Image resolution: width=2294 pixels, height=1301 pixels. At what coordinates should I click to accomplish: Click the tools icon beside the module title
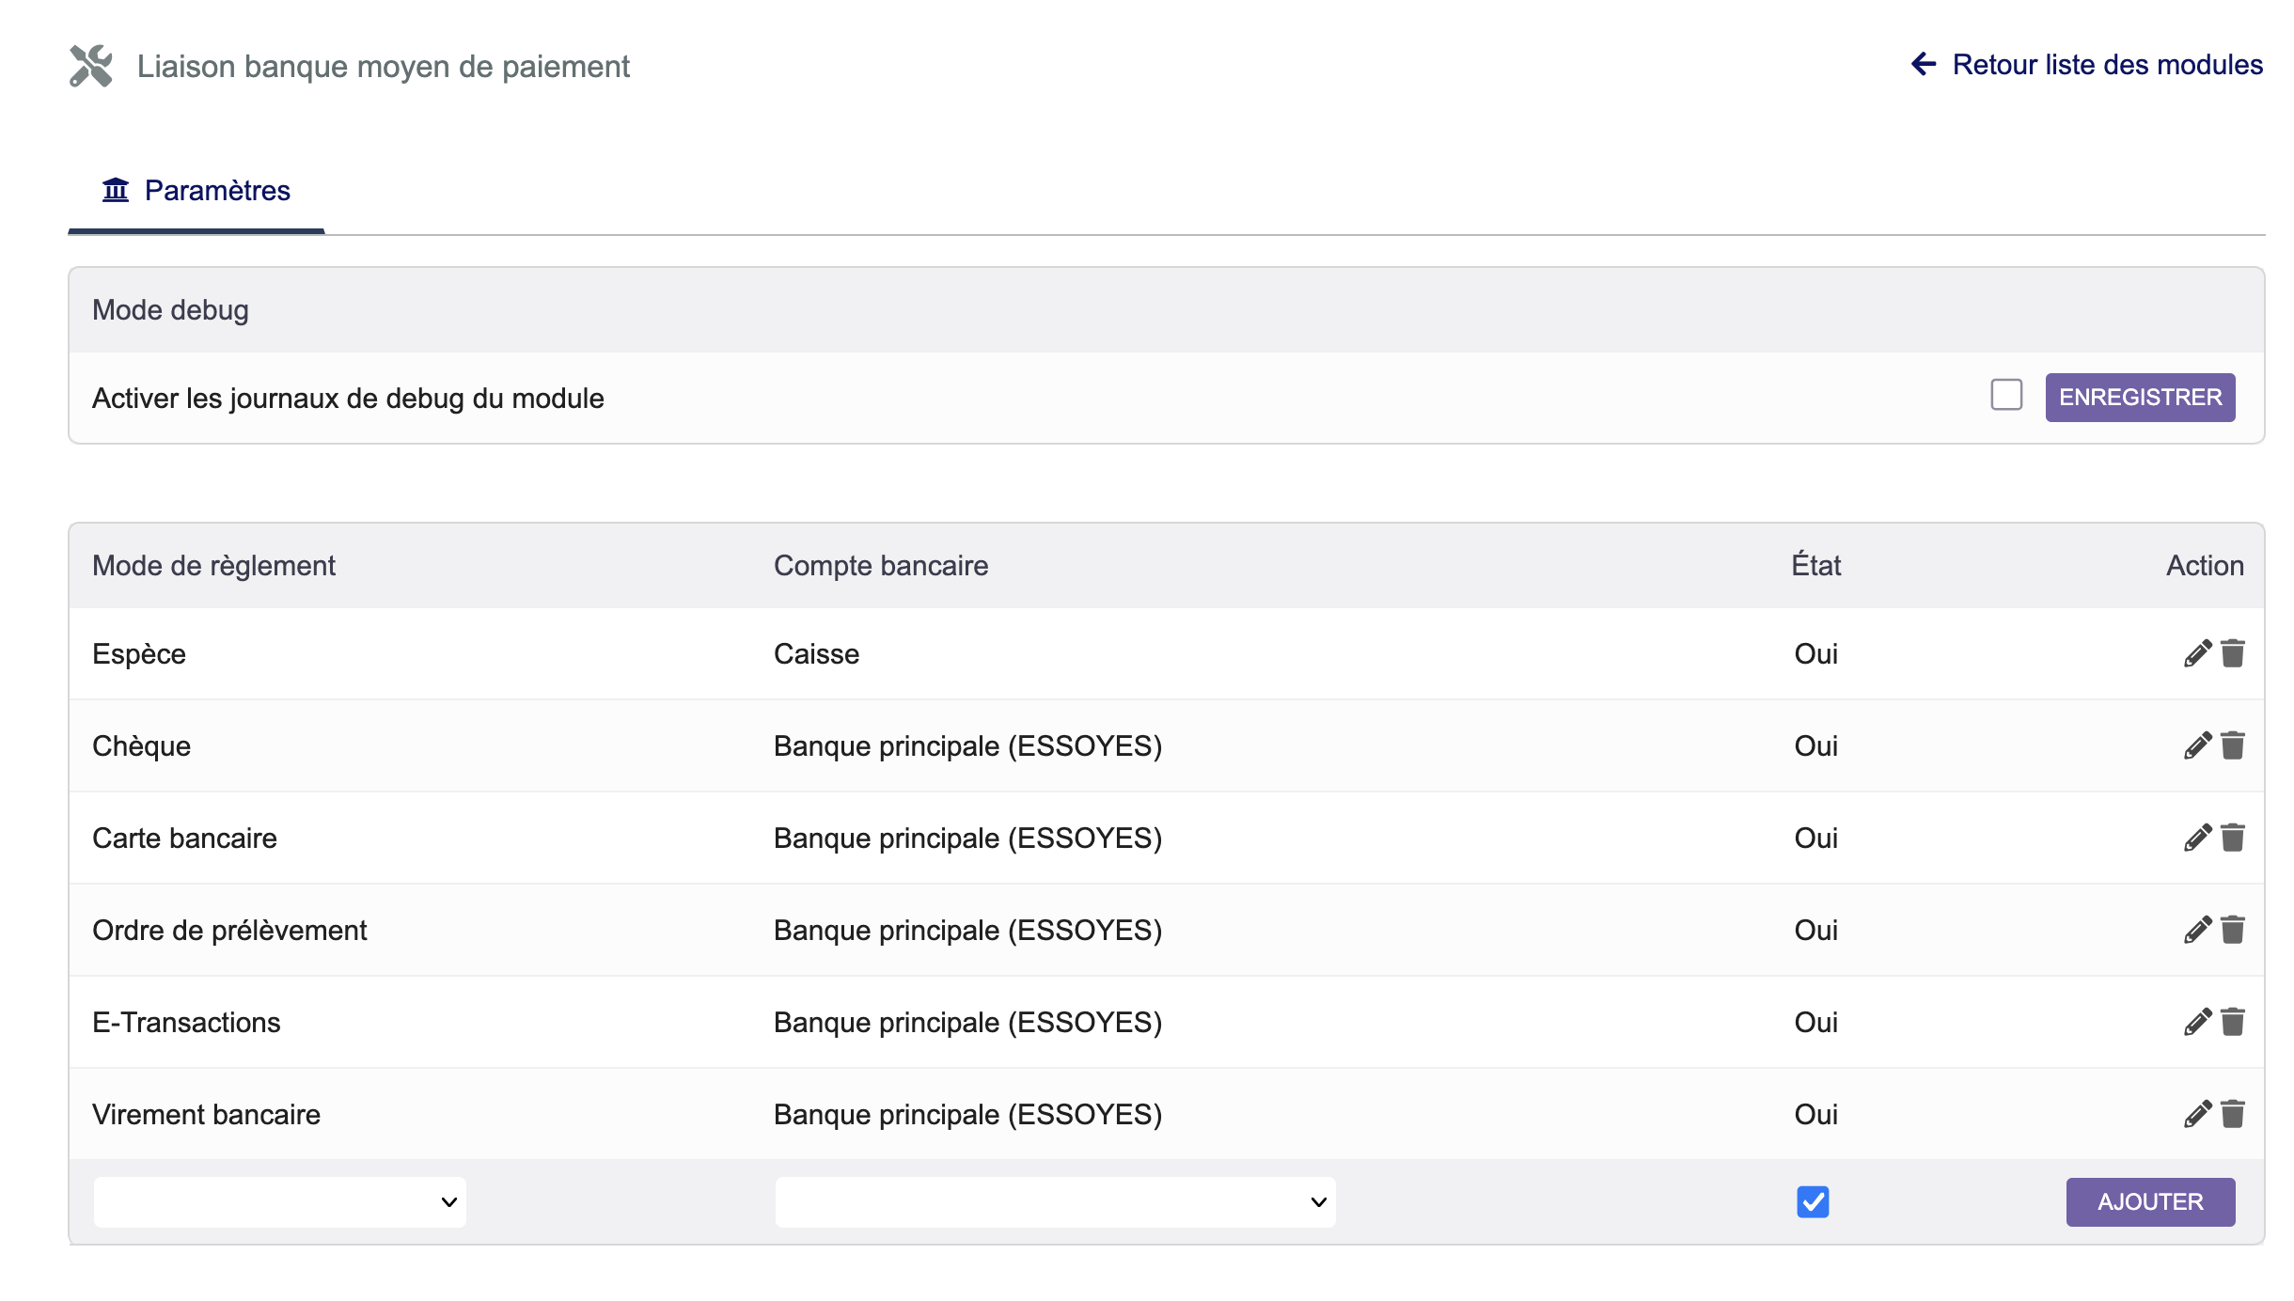pos(91,66)
